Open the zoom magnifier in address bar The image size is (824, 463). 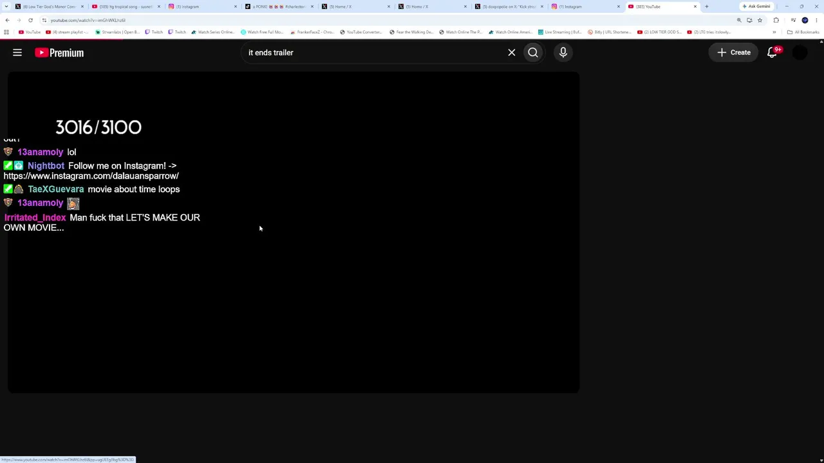pos(739,20)
